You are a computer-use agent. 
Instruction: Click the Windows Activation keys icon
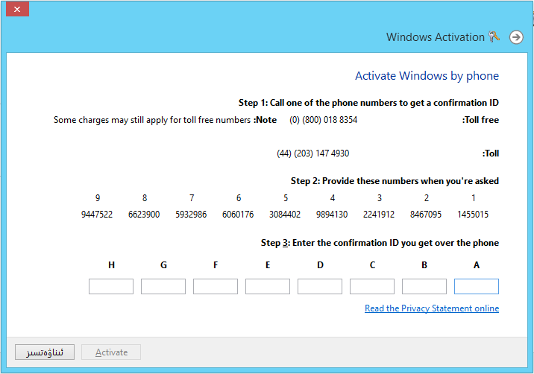point(494,37)
